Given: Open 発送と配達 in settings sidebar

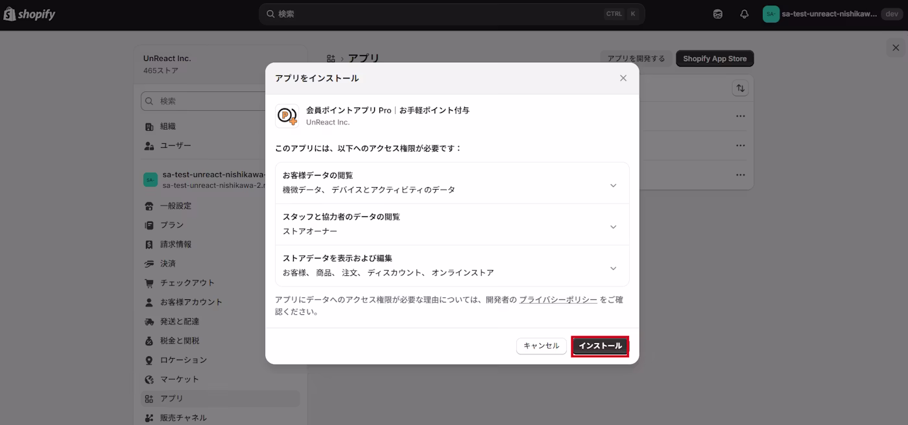Looking at the screenshot, I should click(220, 321).
